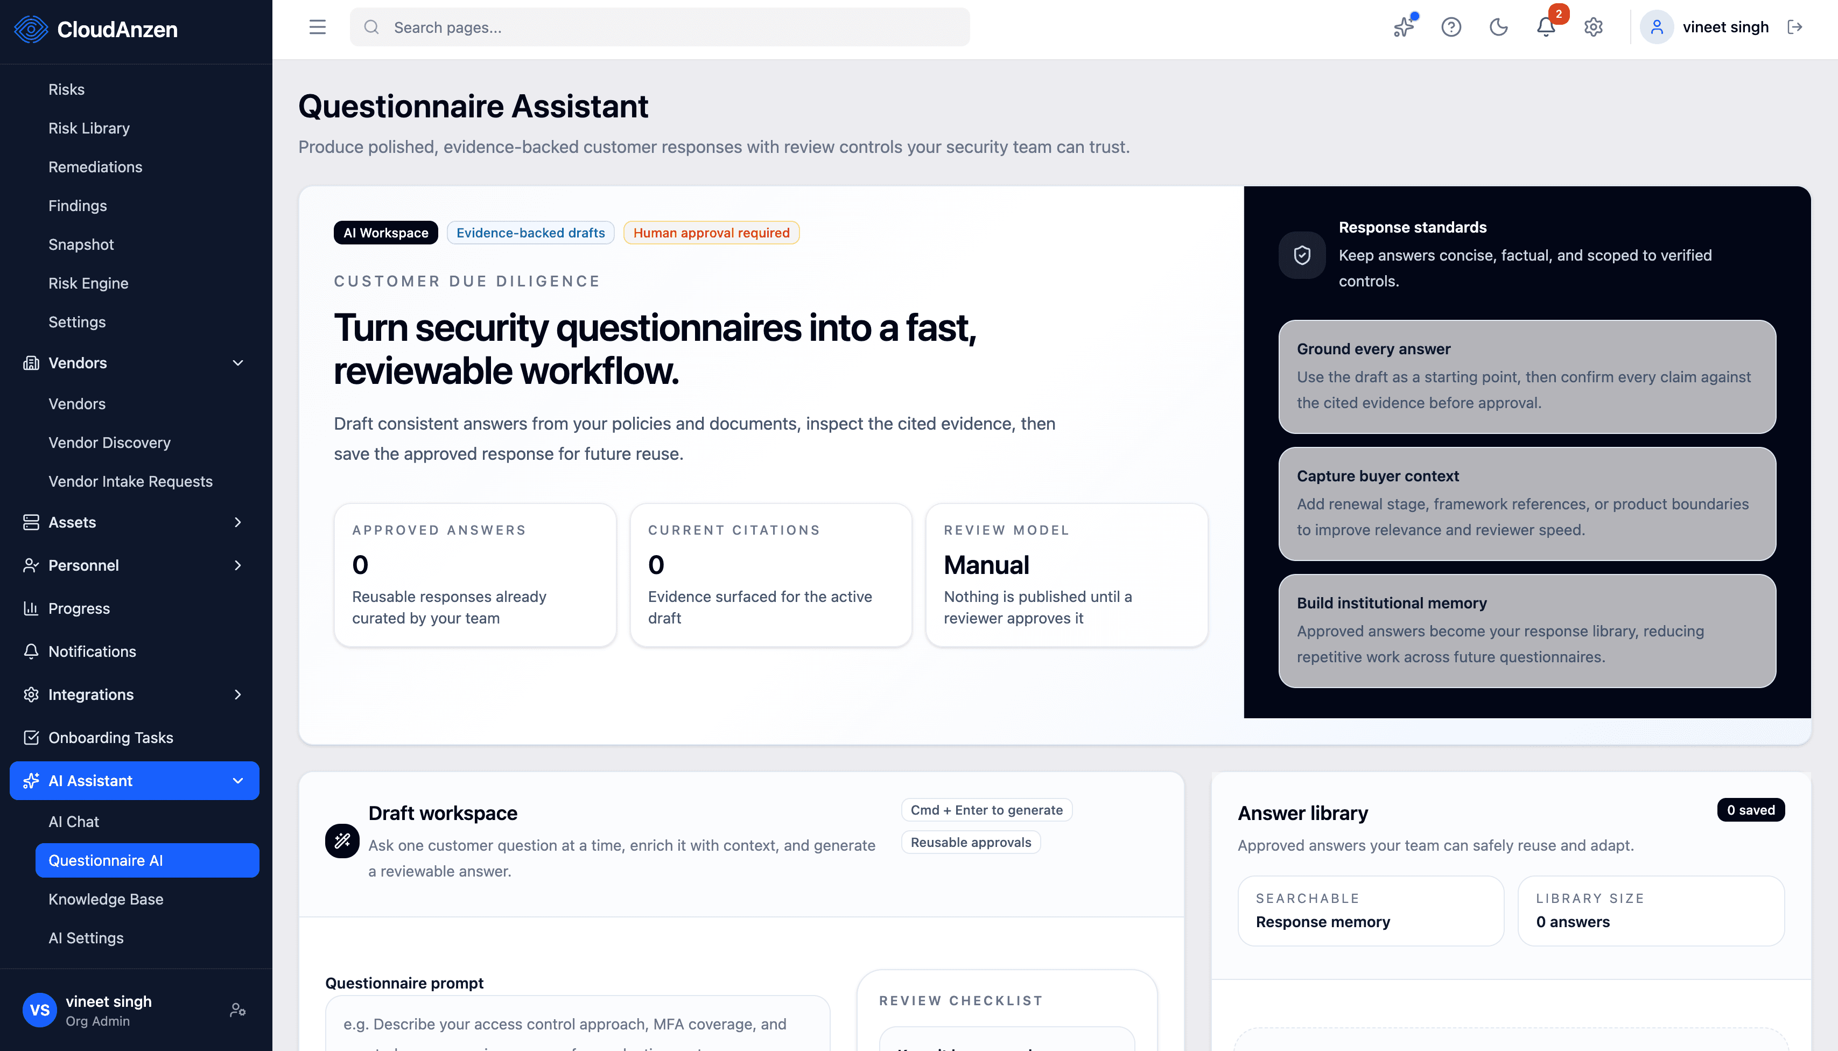Click the REVIEW CHECKLIST heading
Viewport: 1838px width, 1051px height.
[x=960, y=1000]
